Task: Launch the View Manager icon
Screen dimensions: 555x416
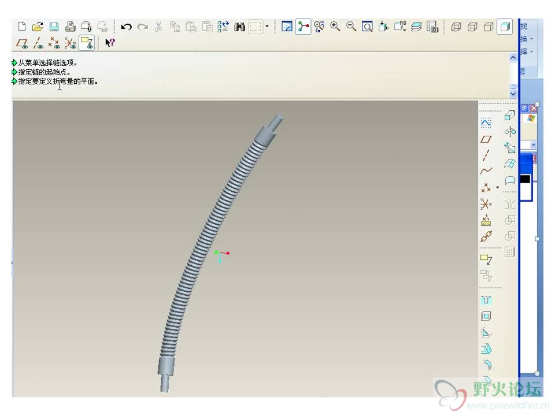Action: [x=432, y=27]
